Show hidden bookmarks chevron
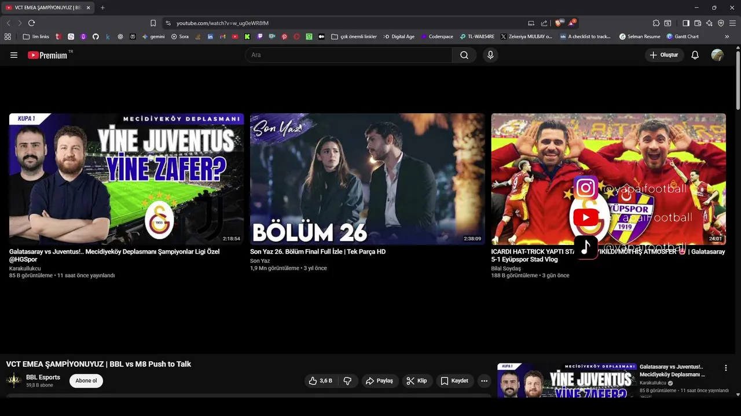Image resolution: width=741 pixels, height=416 pixels. [x=727, y=36]
